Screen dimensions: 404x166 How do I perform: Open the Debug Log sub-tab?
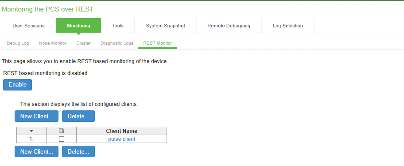[x=18, y=43]
